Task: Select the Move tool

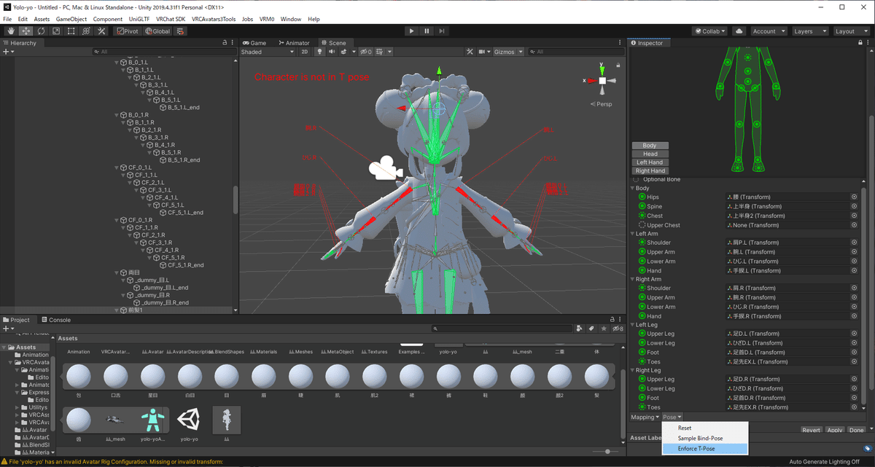Action: [x=26, y=31]
